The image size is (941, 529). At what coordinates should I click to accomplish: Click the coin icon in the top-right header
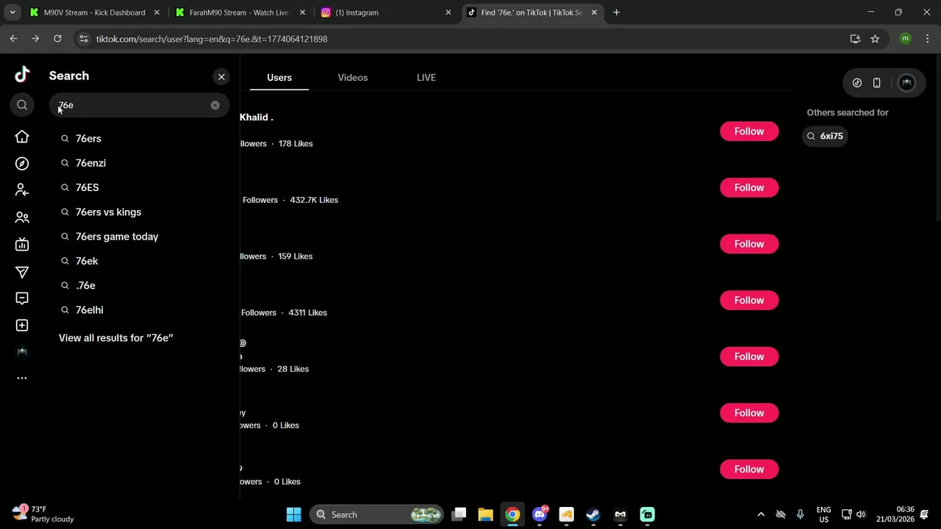tap(857, 83)
